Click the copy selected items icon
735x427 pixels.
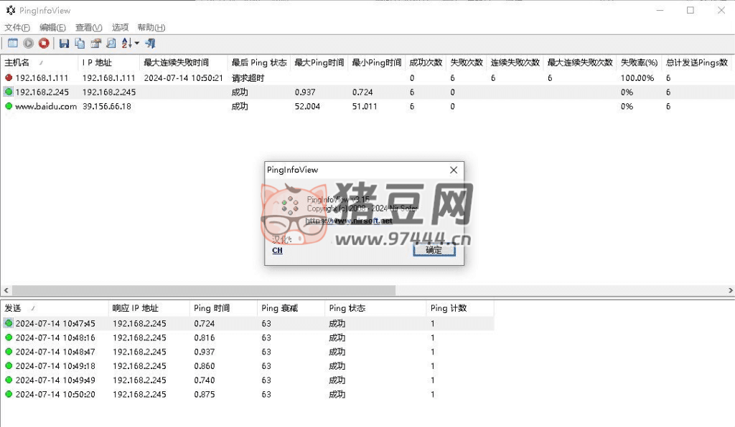80,44
